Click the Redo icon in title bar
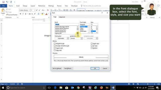Viewport: 161px width, 90px height. click(x=11, y=2)
